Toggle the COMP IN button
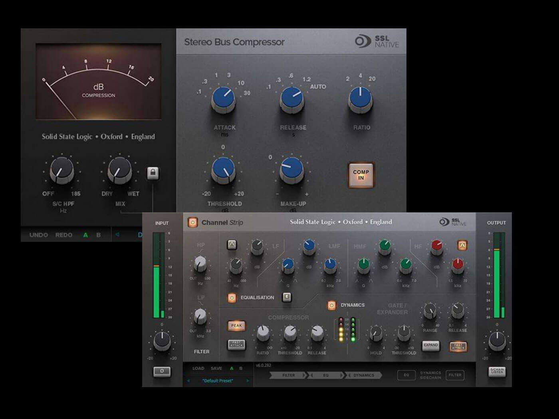The height and width of the screenshot is (419, 559). [361, 175]
